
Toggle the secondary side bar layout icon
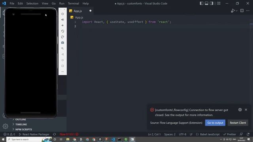(211, 4)
